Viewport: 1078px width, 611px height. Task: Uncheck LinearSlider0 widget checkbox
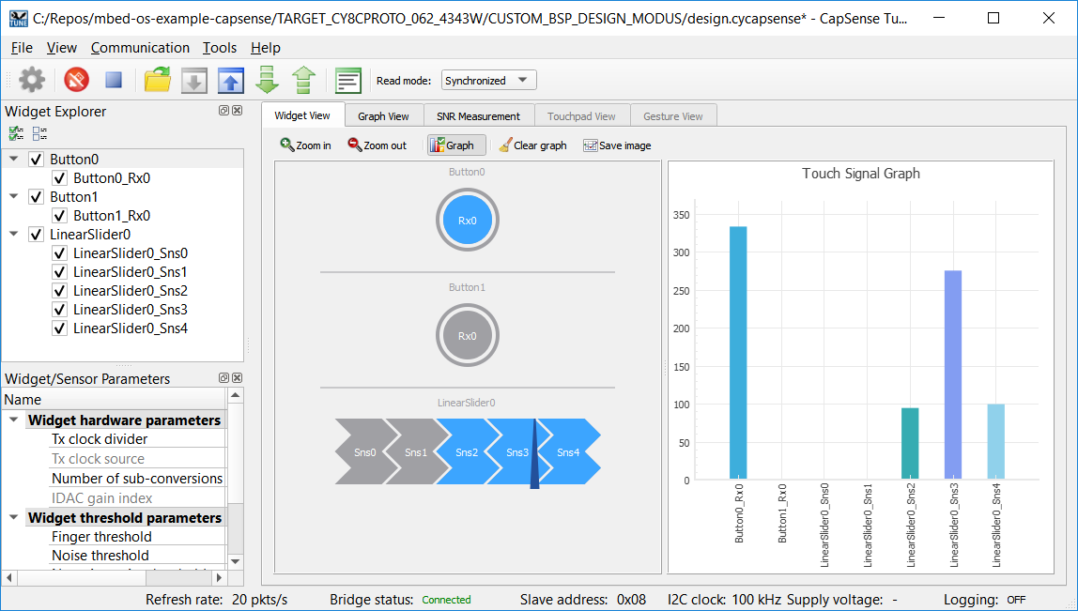click(37, 235)
